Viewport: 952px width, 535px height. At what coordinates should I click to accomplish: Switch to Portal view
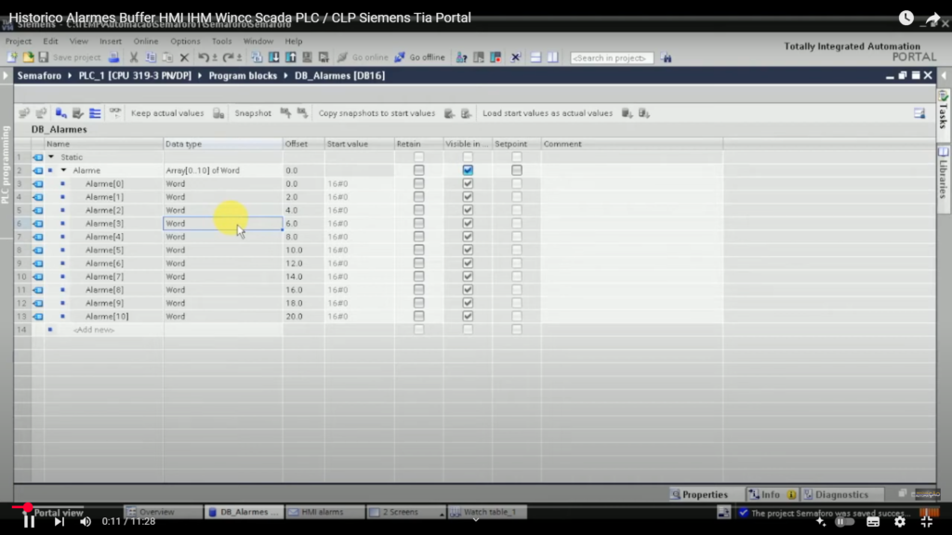pyautogui.click(x=59, y=513)
